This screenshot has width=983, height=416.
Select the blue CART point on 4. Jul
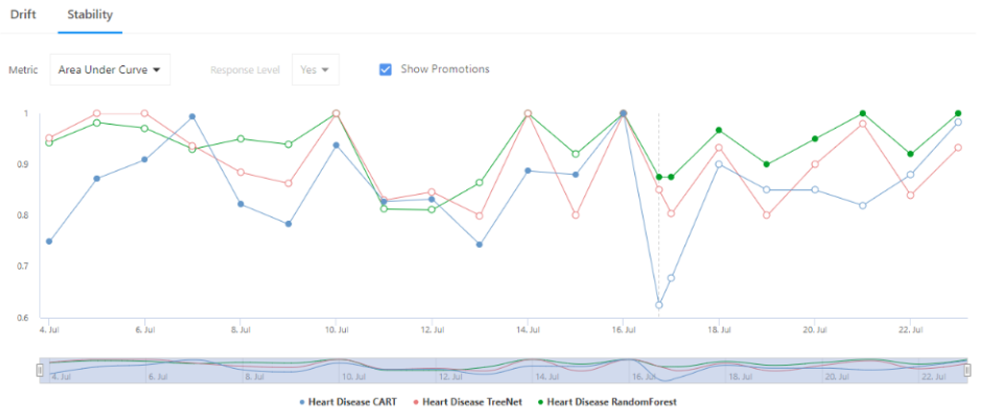49,241
